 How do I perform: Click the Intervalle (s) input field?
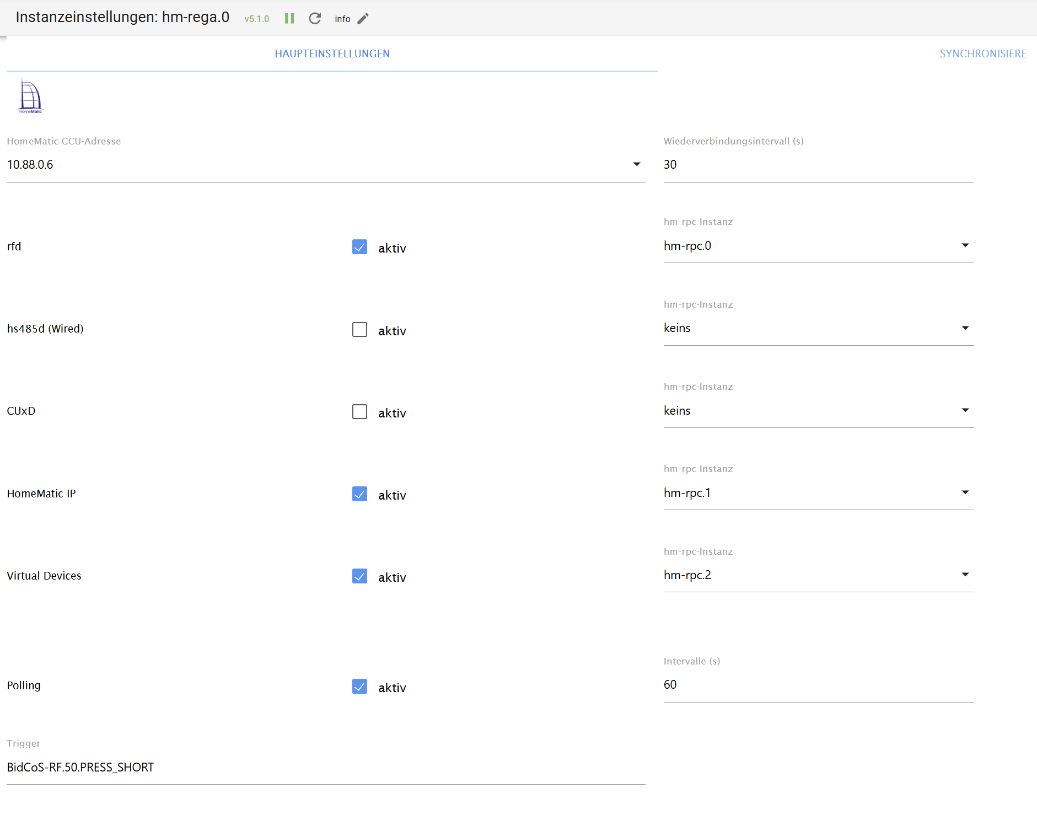819,684
